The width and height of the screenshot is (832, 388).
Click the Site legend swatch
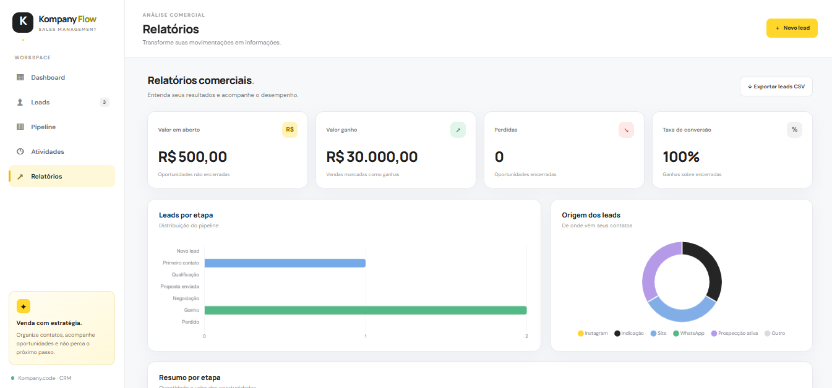pyautogui.click(x=653, y=334)
